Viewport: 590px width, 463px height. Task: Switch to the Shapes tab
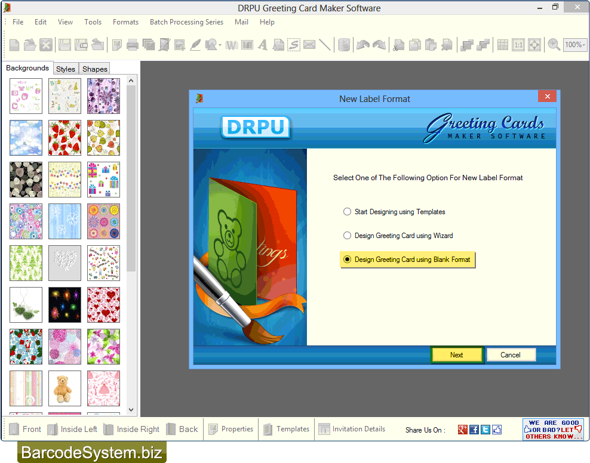(x=95, y=69)
